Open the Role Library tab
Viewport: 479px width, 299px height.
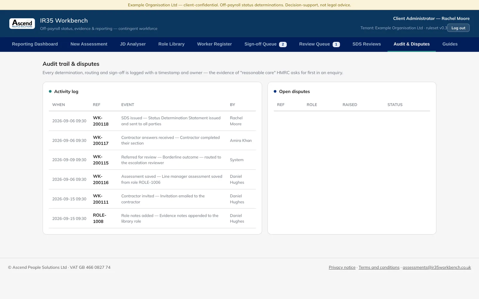[171, 44]
